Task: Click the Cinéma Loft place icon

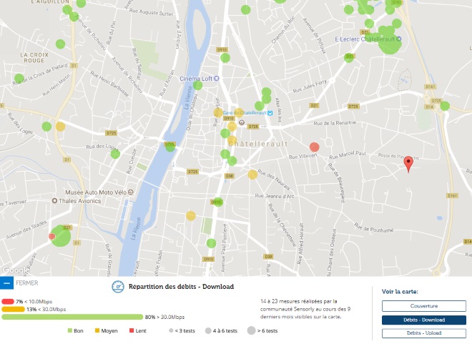Action: coord(217,79)
